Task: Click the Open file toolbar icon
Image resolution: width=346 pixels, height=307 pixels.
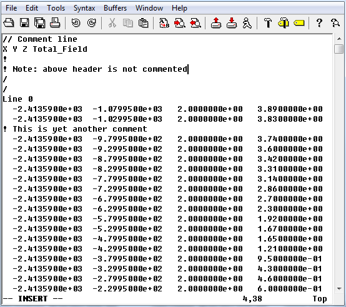Action: pos(9,23)
